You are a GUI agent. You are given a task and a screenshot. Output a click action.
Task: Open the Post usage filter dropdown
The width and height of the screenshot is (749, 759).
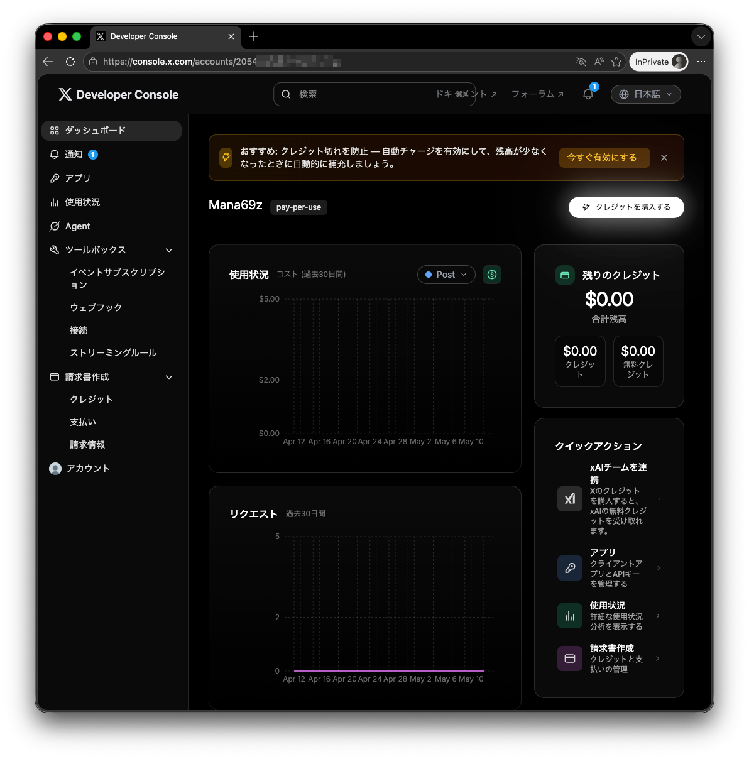point(446,275)
